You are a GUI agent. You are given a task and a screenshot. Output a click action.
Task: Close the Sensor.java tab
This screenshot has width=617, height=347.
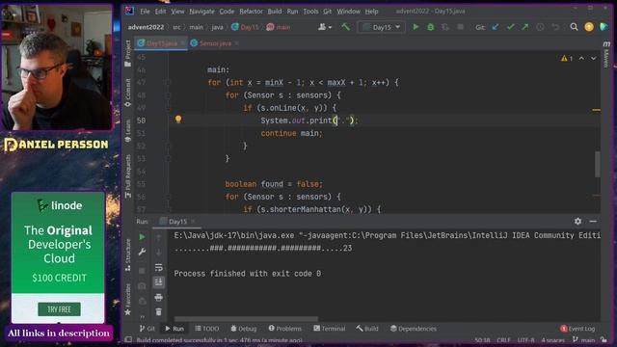tap(237, 43)
